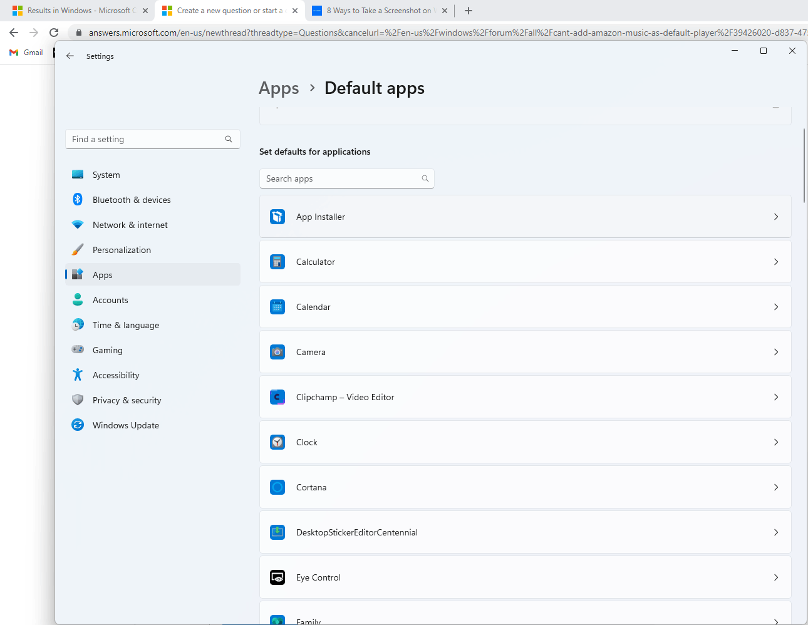Open Gmail bookmark in Chrome
The image size is (808, 625).
click(26, 53)
